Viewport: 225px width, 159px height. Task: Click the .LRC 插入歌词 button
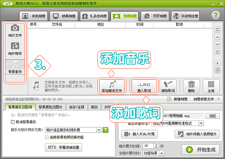pyautogui.click(x=144, y=86)
